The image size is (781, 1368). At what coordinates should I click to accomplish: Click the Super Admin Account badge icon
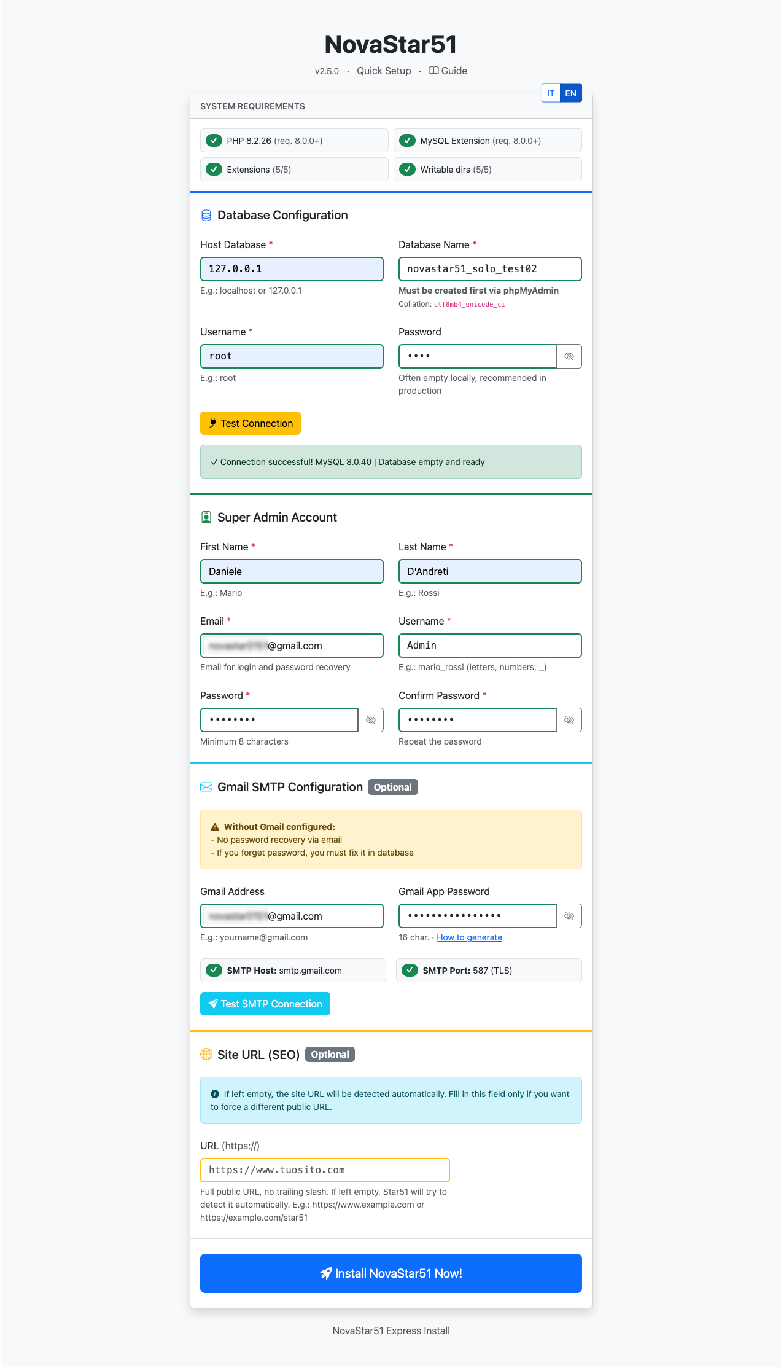[206, 517]
